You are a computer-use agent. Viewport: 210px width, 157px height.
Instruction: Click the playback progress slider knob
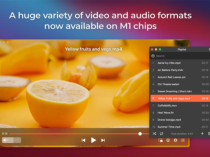coord(140,134)
